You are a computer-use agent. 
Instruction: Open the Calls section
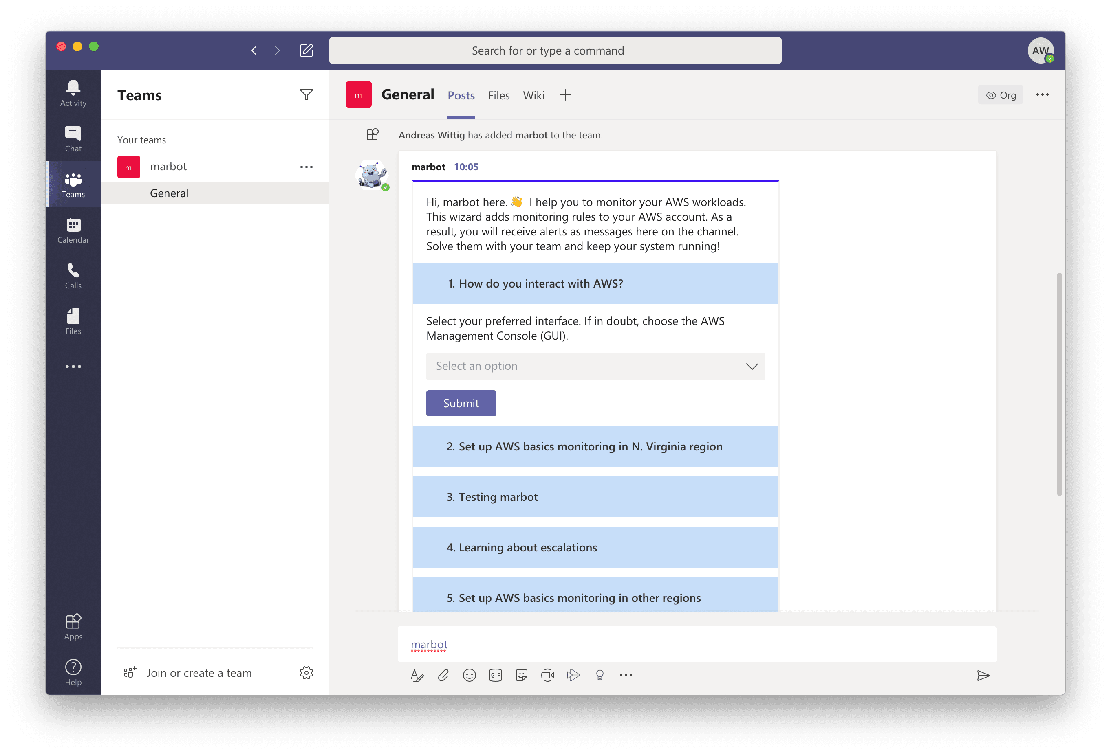point(73,276)
